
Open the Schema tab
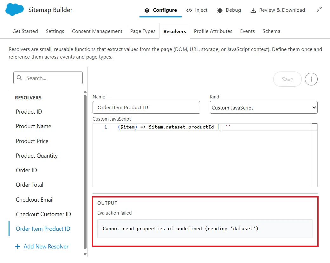coord(271,31)
